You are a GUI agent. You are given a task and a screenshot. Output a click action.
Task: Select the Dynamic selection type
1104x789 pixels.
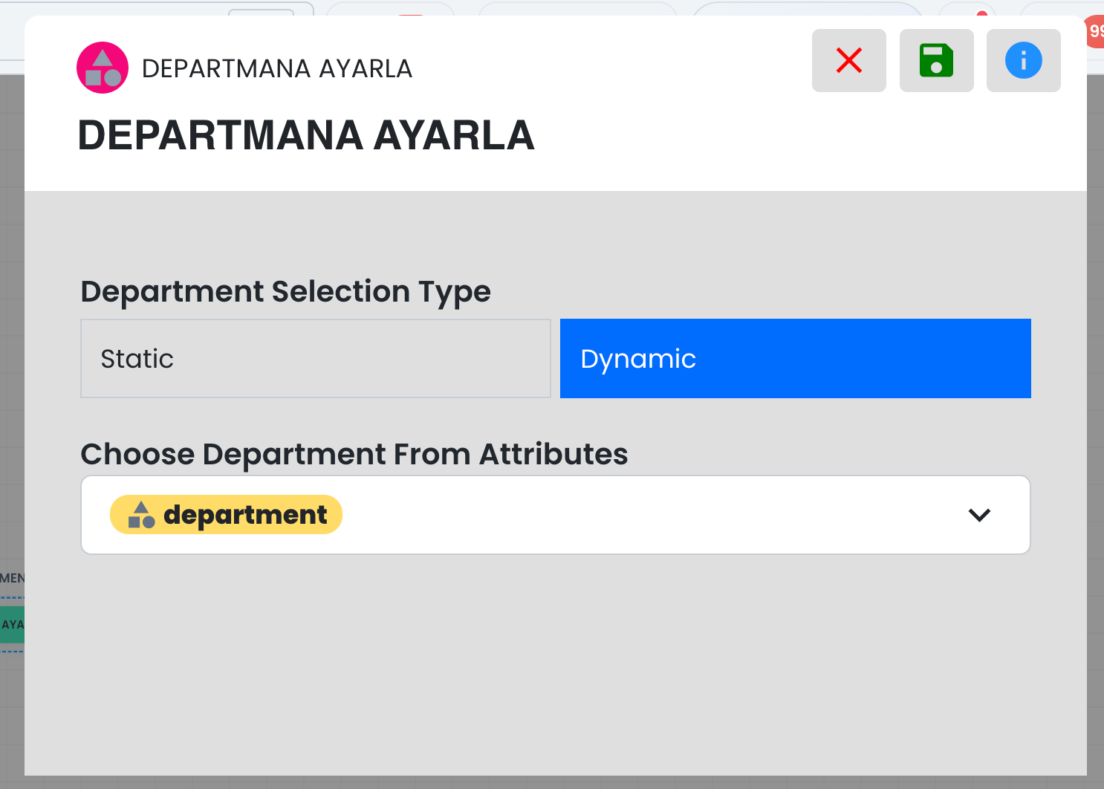[795, 359]
